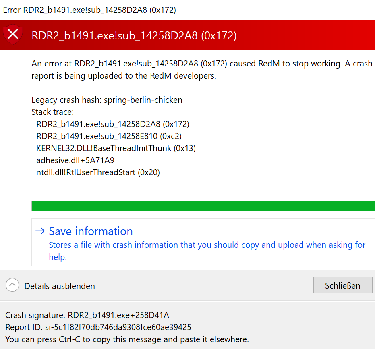Viewport: 375px width, 349px height.
Task: Click the blue arrow next to Save information
Action: pyautogui.click(x=40, y=231)
